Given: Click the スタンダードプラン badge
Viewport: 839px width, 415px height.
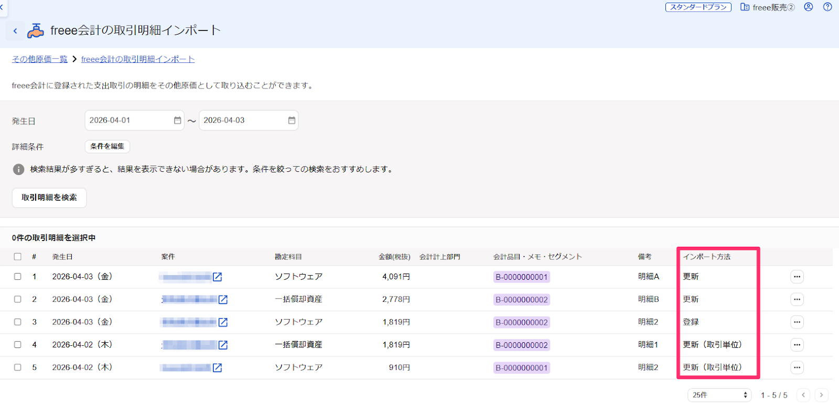Looking at the screenshot, I should click(x=698, y=7).
